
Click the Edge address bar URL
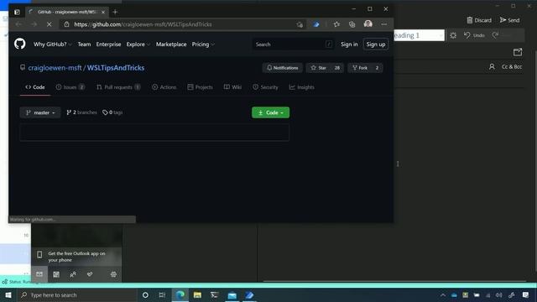point(143,24)
